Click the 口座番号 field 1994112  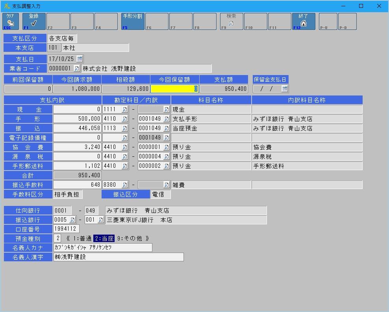67,229
